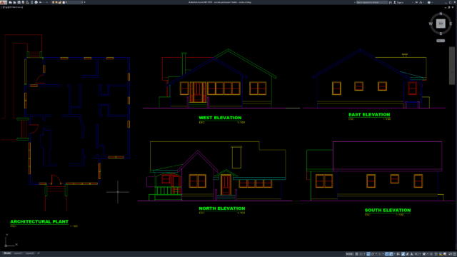Click the E compass letter on ViewCube

451,24
